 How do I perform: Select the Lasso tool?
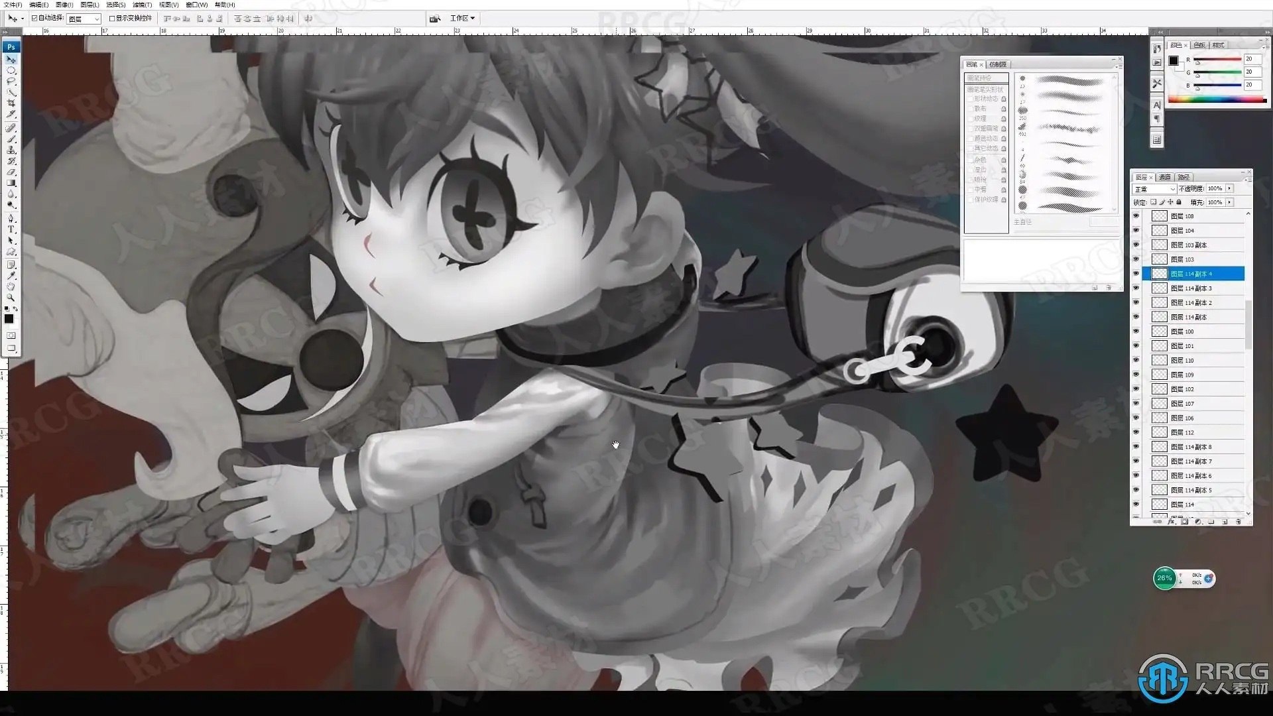pyautogui.click(x=11, y=81)
